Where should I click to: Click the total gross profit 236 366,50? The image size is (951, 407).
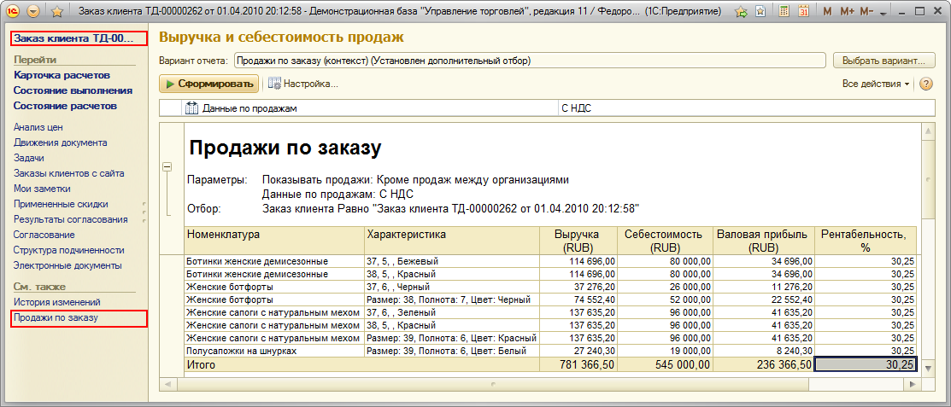(x=764, y=364)
